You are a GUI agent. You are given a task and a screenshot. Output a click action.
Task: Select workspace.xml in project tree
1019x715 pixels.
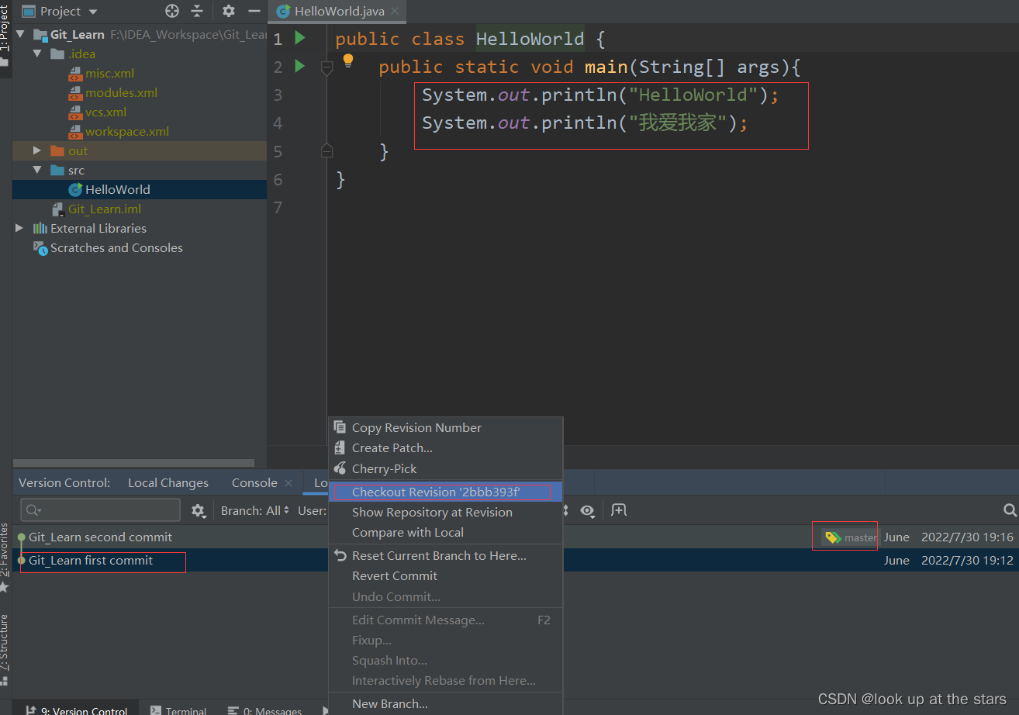(127, 132)
